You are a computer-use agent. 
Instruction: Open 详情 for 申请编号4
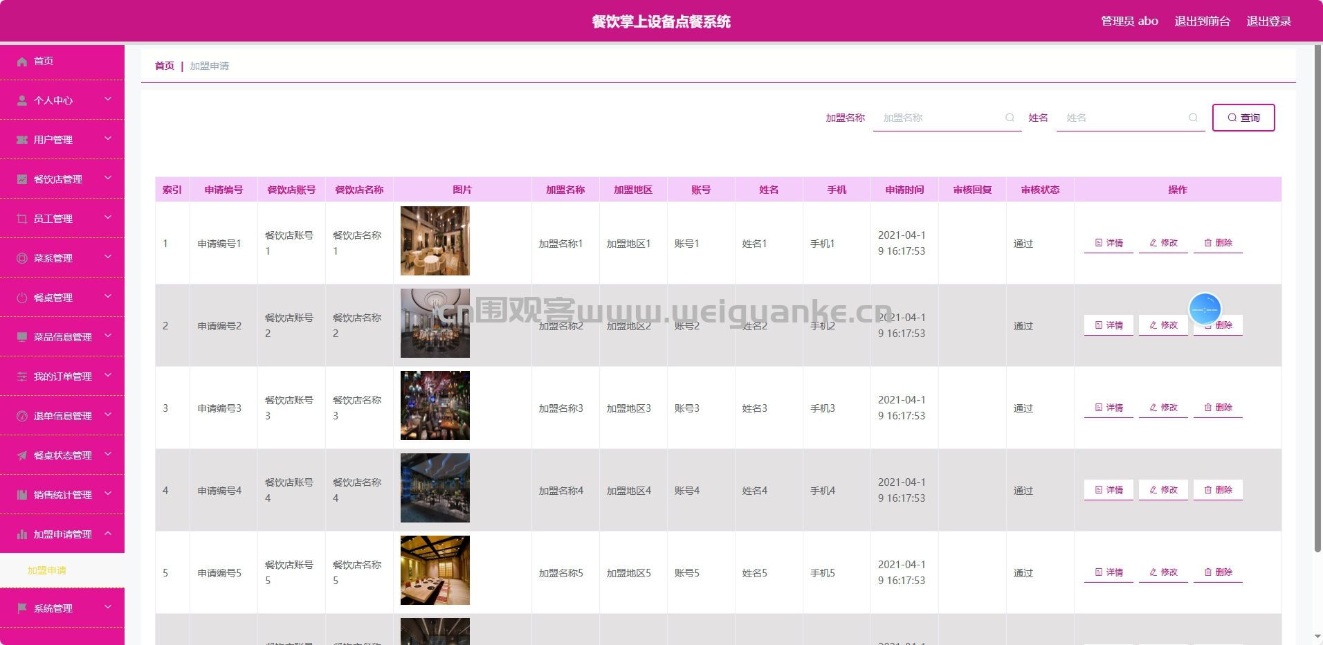point(1108,490)
